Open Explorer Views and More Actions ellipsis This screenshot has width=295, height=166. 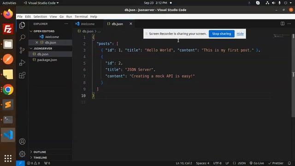[66, 24]
